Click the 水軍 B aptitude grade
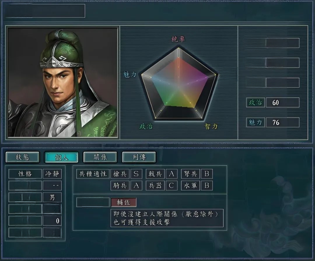 [x=207, y=186]
